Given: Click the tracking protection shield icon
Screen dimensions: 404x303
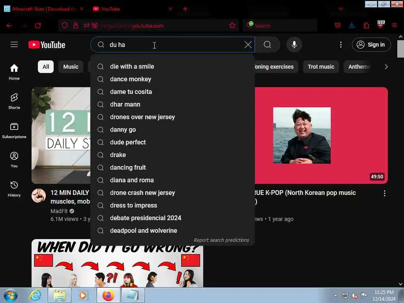Looking at the screenshot, I should tap(65, 25).
